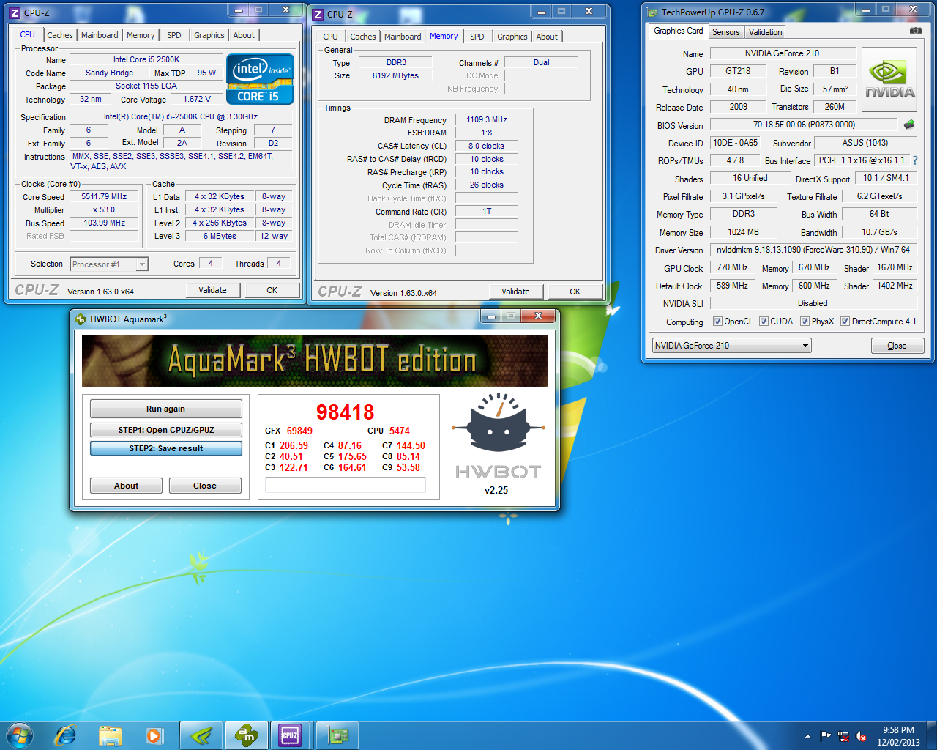The height and width of the screenshot is (750, 937).
Task: Show hidden system tray icons
Action: point(807,736)
